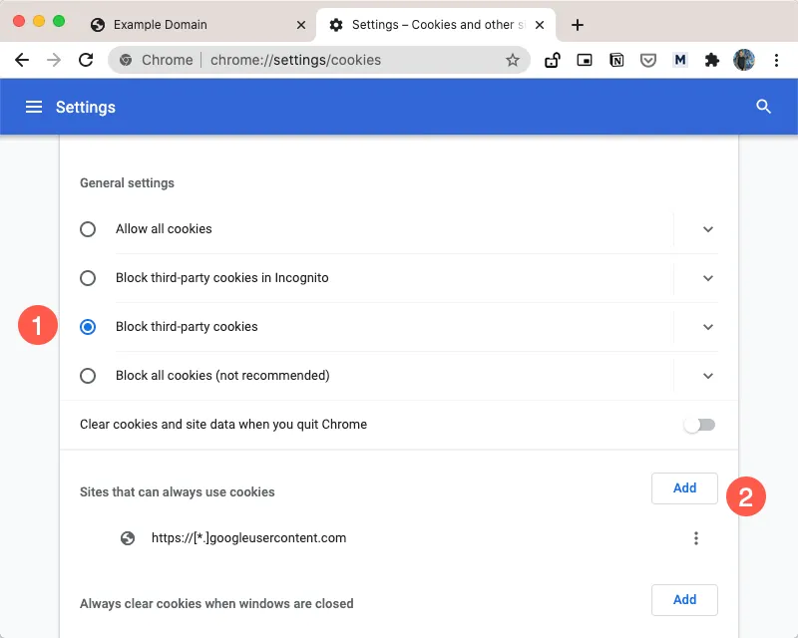Add a site that can always use cookies
Viewport: 798px width, 638px height.
[684, 488]
